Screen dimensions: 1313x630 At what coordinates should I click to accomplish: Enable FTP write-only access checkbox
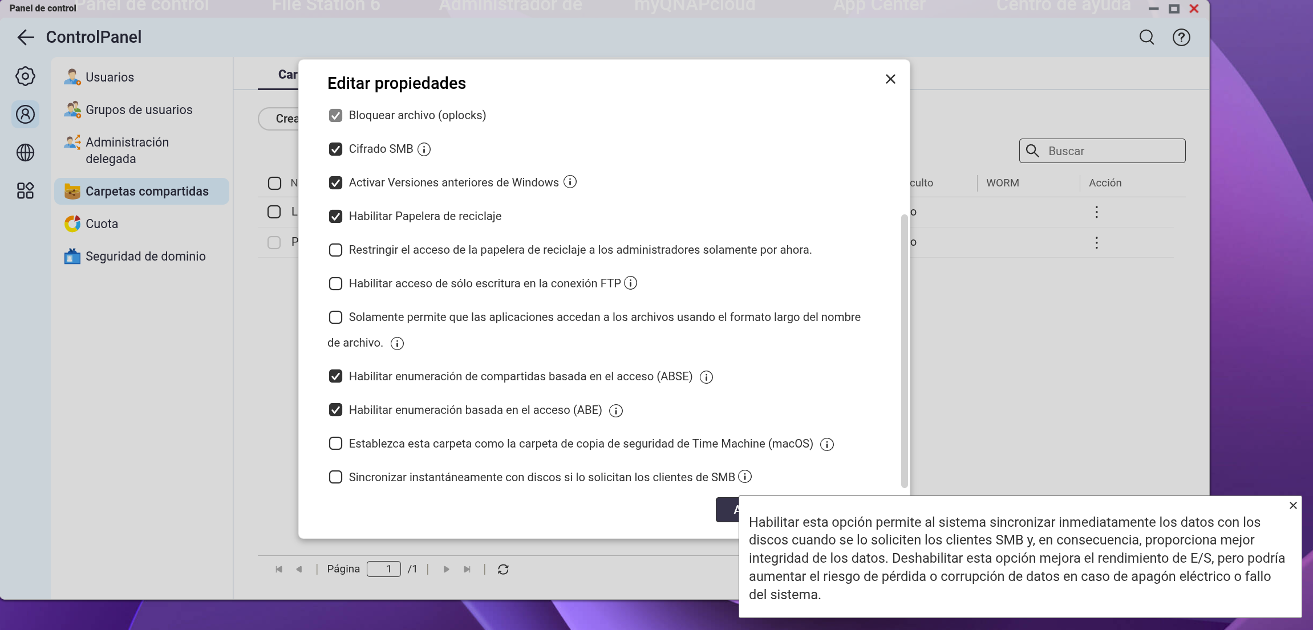click(x=335, y=284)
